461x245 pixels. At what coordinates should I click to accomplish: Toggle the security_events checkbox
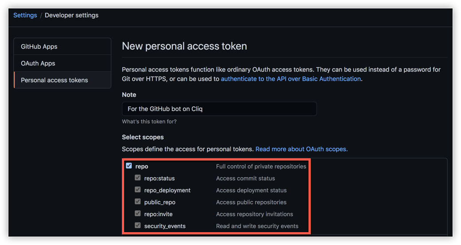click(138, 226)
